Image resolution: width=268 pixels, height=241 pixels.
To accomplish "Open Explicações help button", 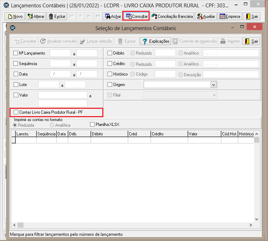I will tap(155, 41).
